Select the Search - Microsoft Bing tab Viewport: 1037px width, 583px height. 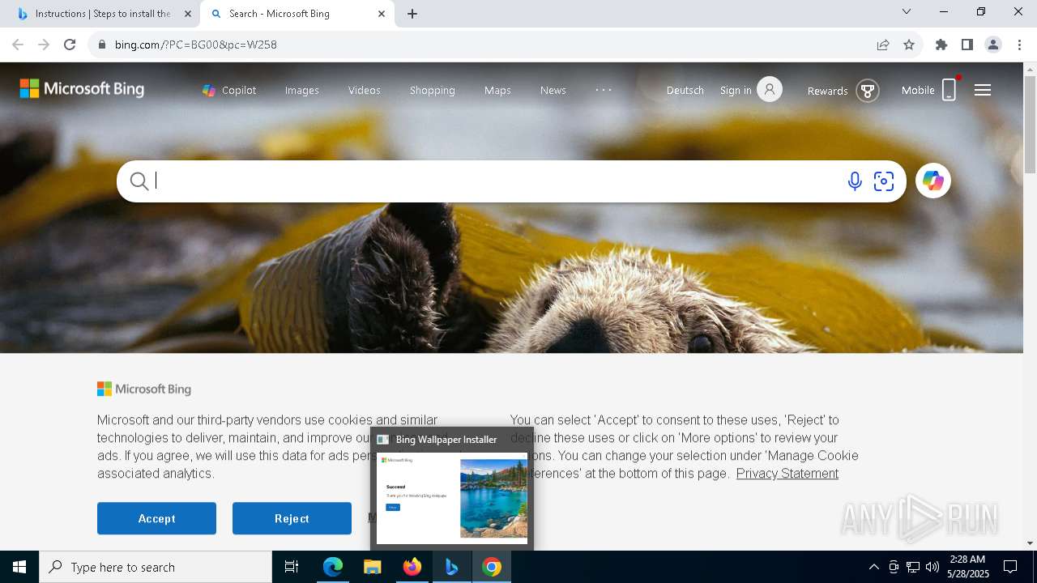[297, 14]
